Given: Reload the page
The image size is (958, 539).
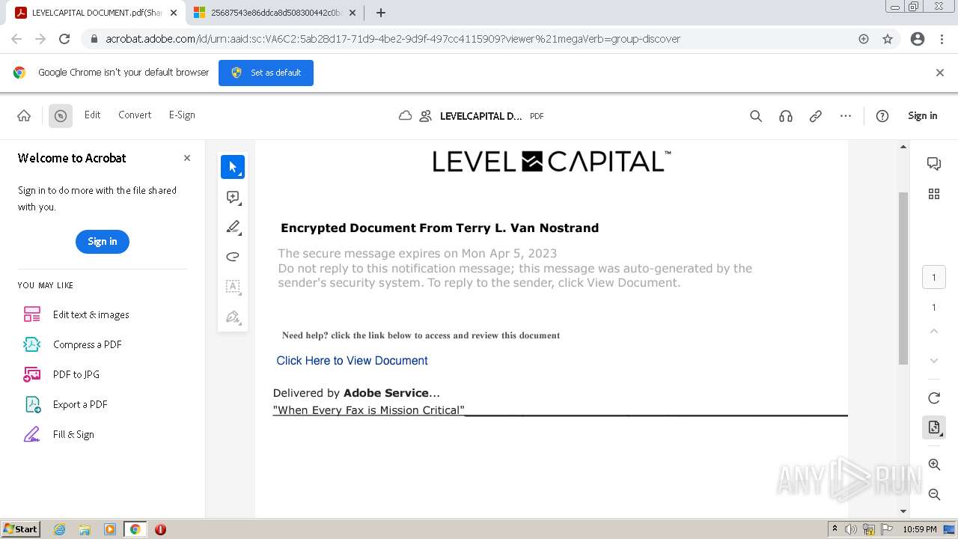Looking at the screenshot, I should tap(64, 39).
